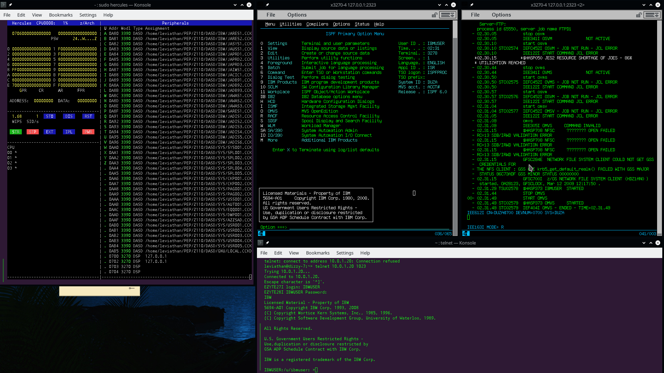Click terminal app icon in telnet Konsole title bar

click(x=260, y=243)
